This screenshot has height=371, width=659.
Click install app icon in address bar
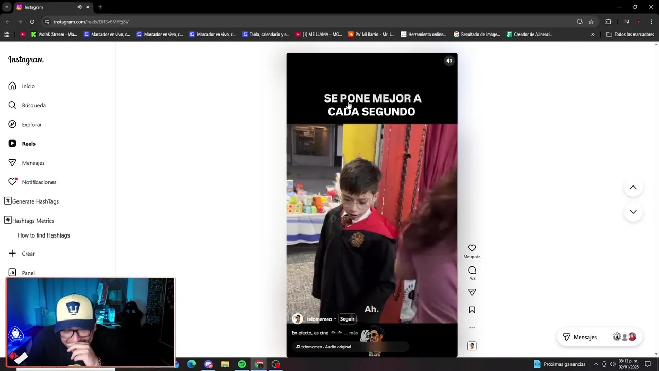point(580,22)
